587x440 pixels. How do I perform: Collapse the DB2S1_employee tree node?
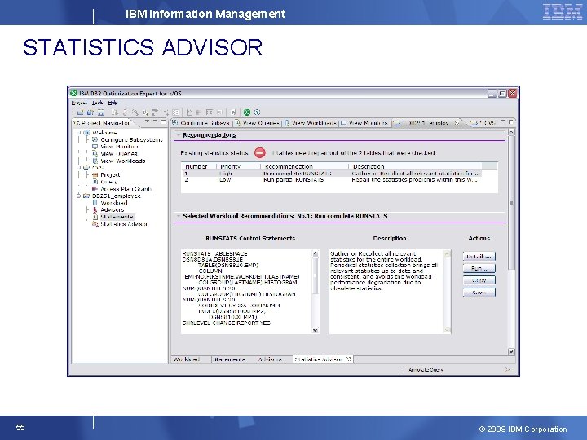point(79,196)
